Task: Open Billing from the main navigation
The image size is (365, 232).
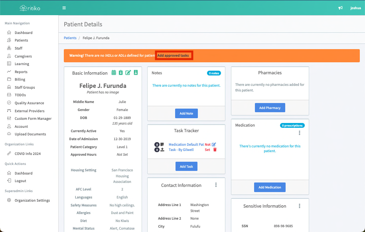Action: point(20,79)
